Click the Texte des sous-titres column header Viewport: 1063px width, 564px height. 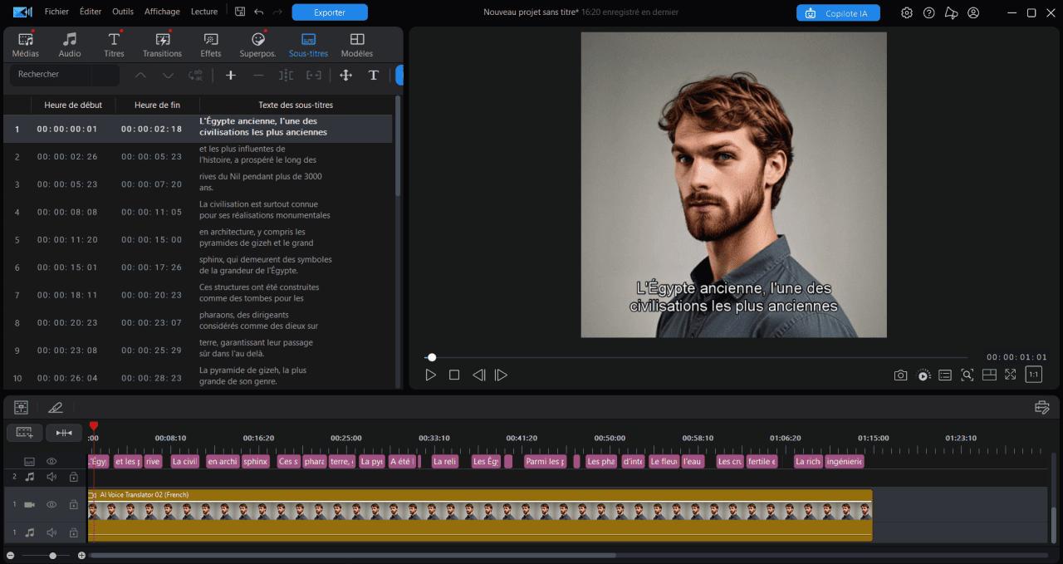click(296, 105)
